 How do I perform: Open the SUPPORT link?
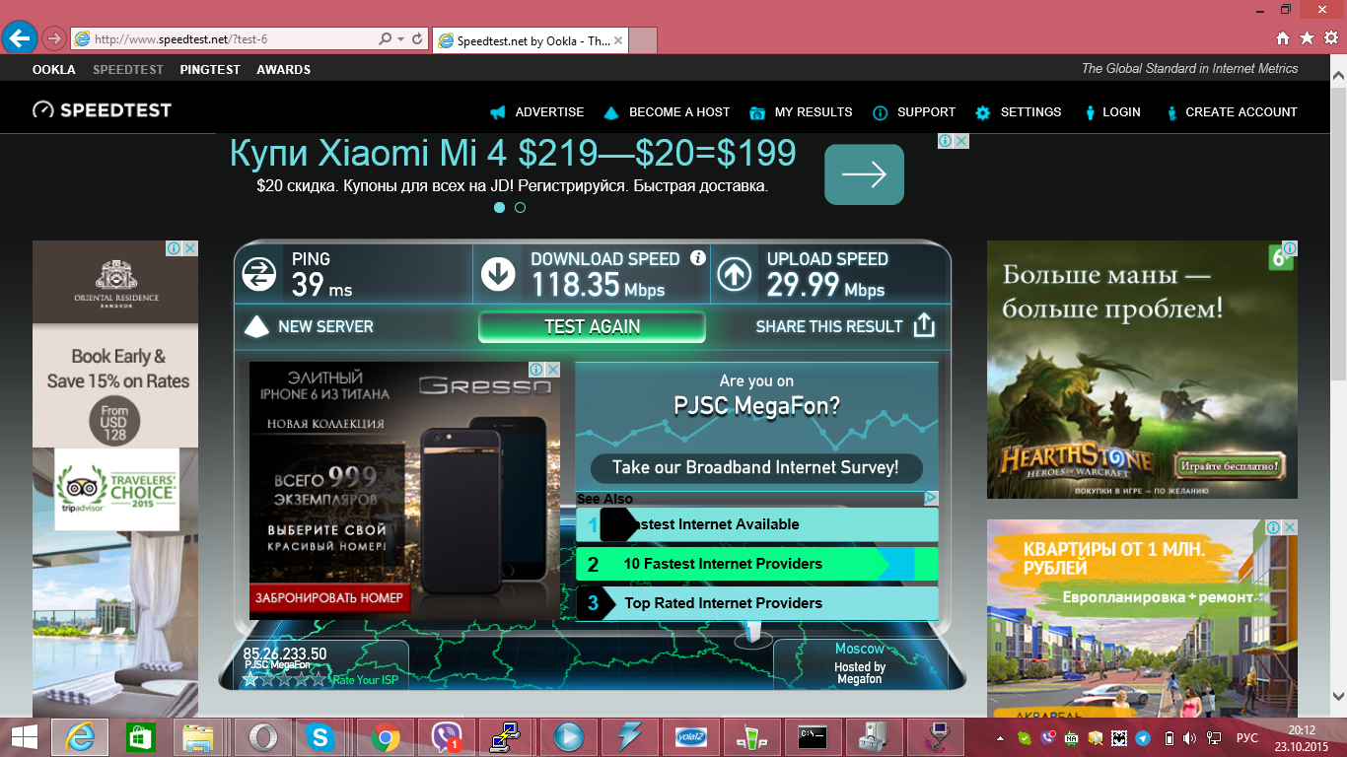click(914, 112)
